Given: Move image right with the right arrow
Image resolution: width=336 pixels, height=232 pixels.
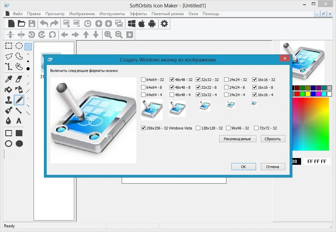Looking at the screenshot, I should [x=75, y=35].
